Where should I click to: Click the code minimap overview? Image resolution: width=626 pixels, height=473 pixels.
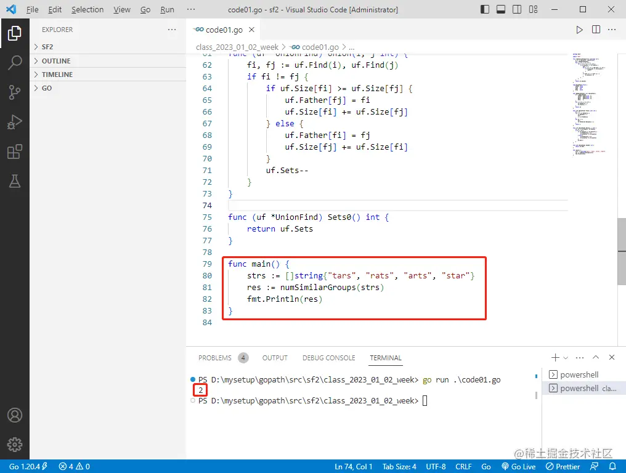click(589, 104)
